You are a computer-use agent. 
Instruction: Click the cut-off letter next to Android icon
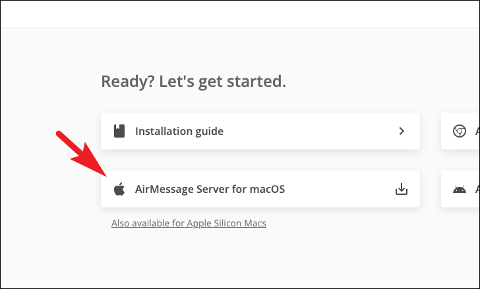477,189
